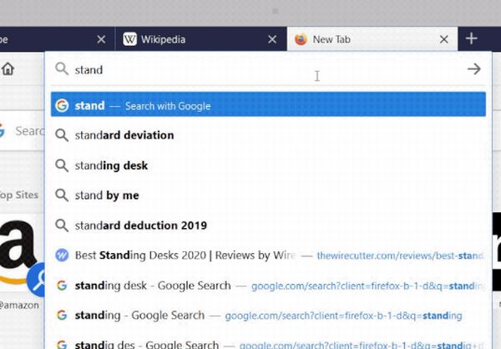Click the Wikipedia W favicon on the tab
This screenshot has height=349, width=501.
(x=130, y=39)
